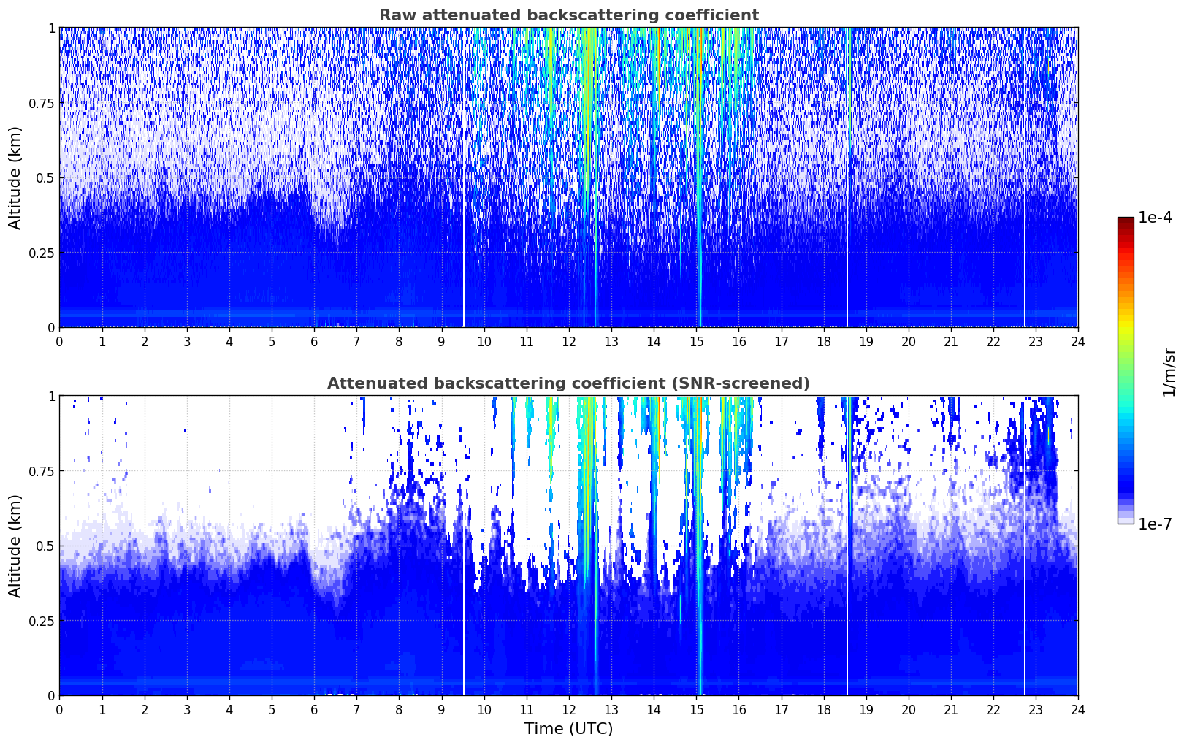The height and width of the screenshot is (745, 1184).
Task: Click the '18' hour tick under the SNR-screened plot
Action: coord(823,709)
